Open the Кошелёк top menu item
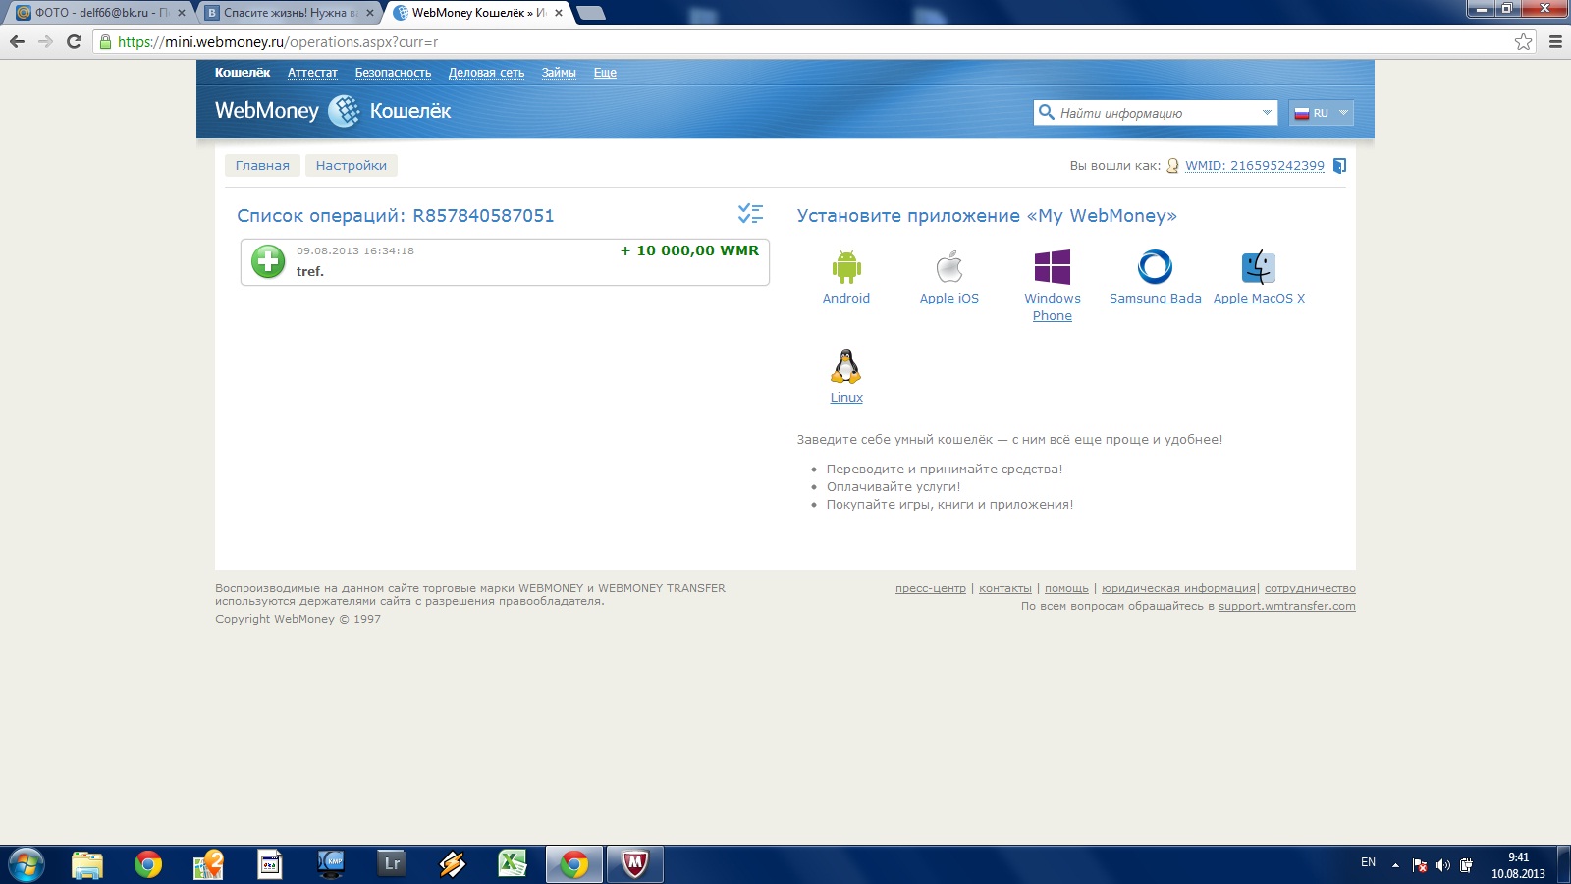 click(243, 73)
